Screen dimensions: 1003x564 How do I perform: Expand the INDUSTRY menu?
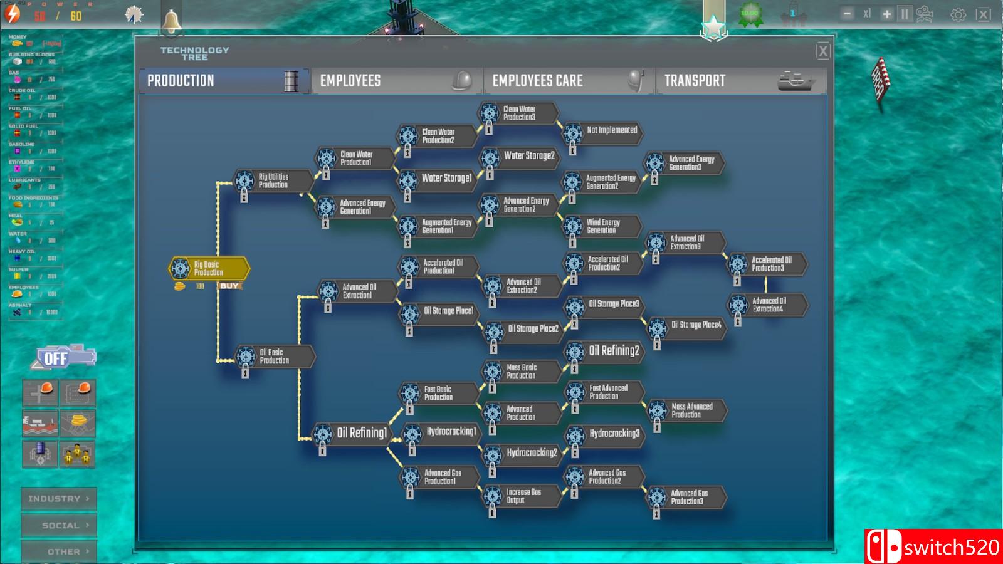tap(59, 499)
